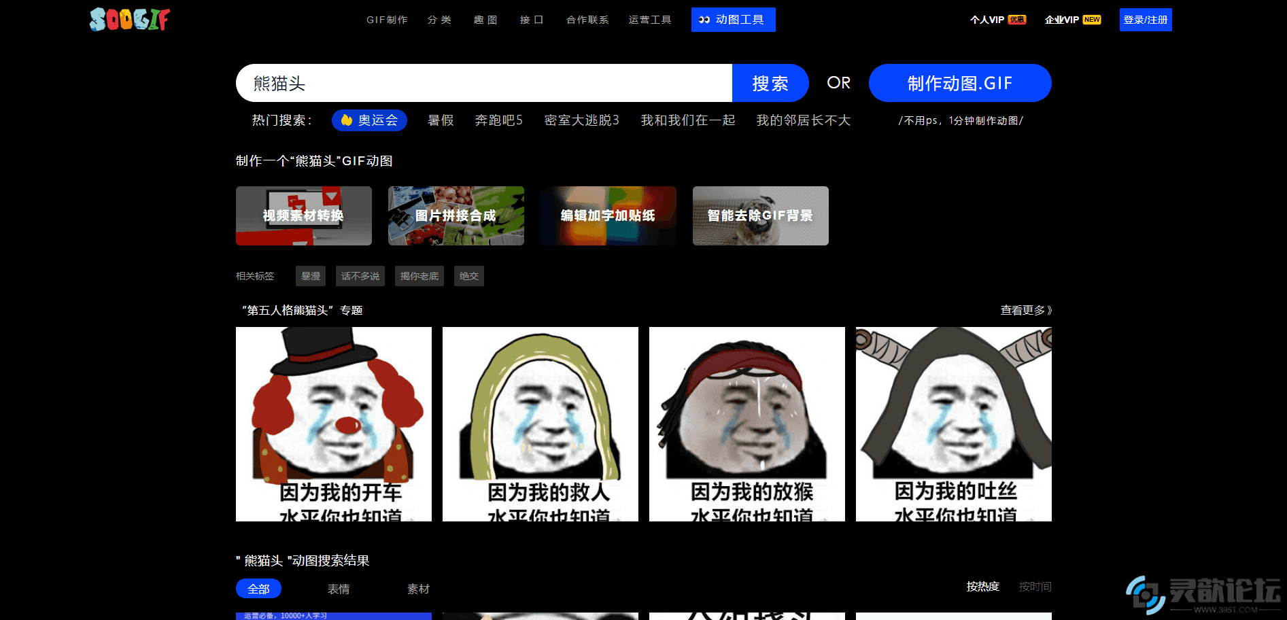Click the 制作动图.GIF button
1287x620 pixels.
tap(960, 83)
